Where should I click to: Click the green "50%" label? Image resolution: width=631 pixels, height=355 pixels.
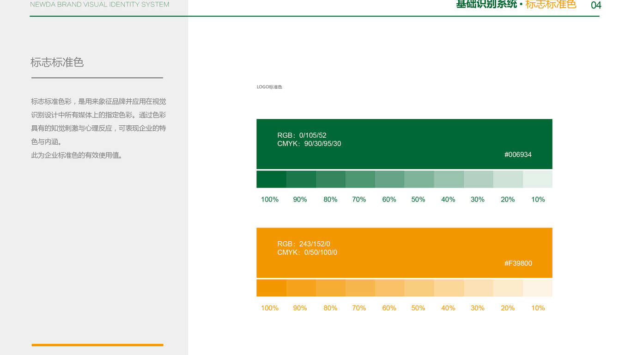click(418, 200)
